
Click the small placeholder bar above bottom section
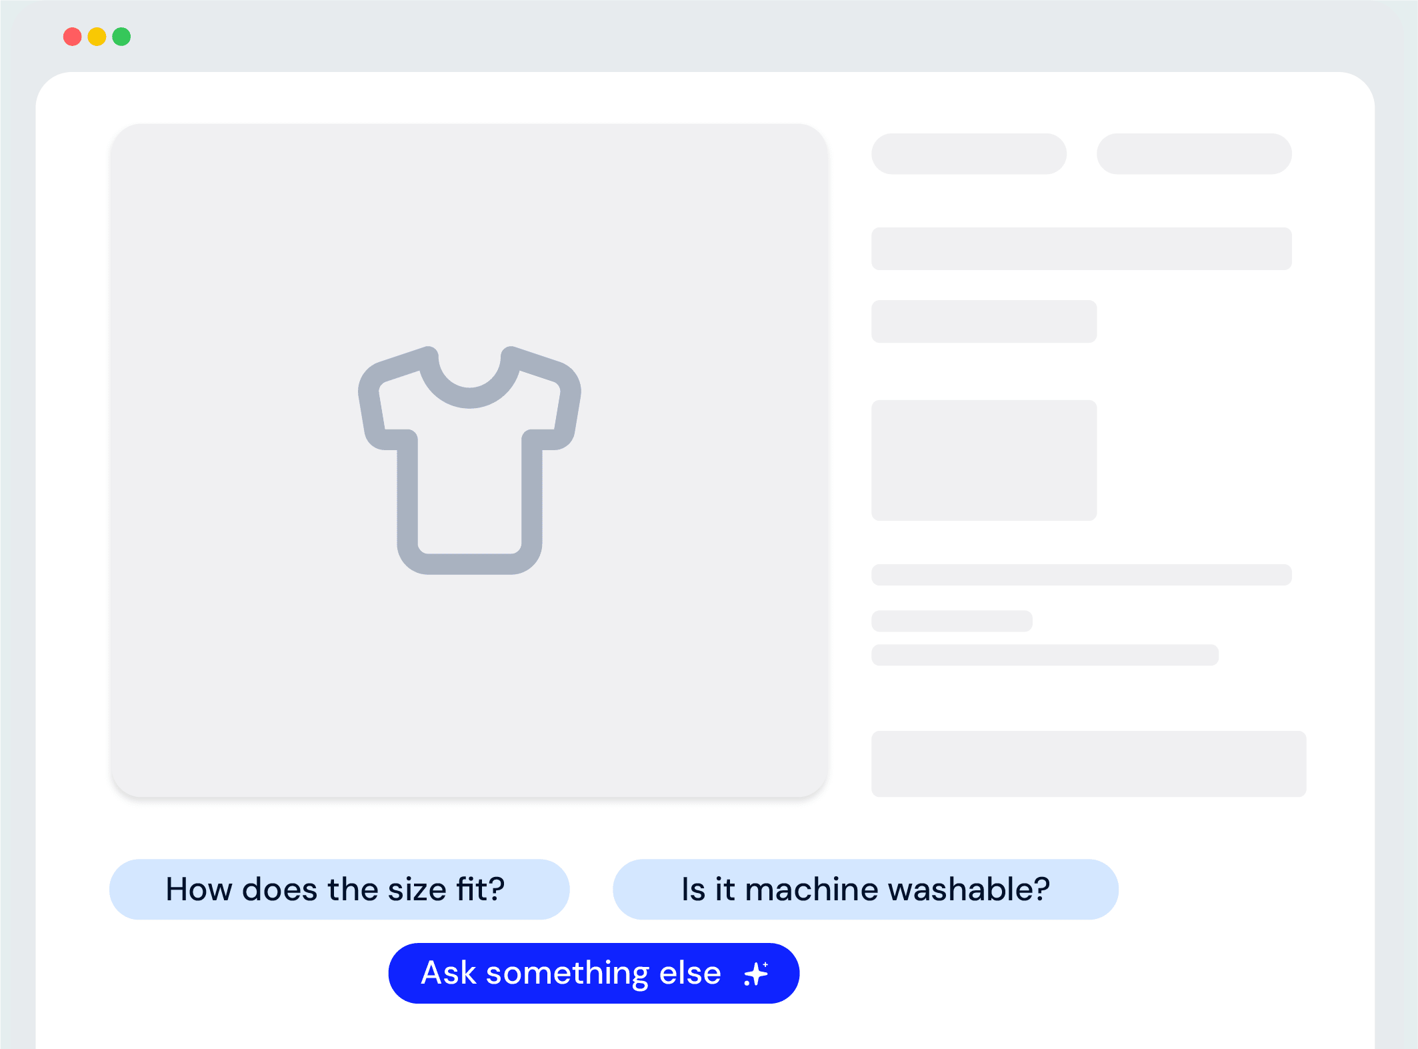(x=951, y=621)
